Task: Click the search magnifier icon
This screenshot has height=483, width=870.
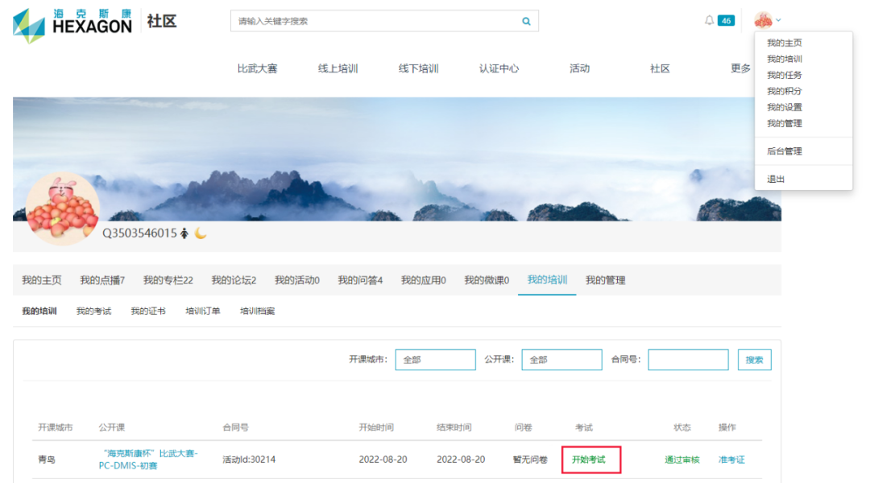Action: click(526, 22)
